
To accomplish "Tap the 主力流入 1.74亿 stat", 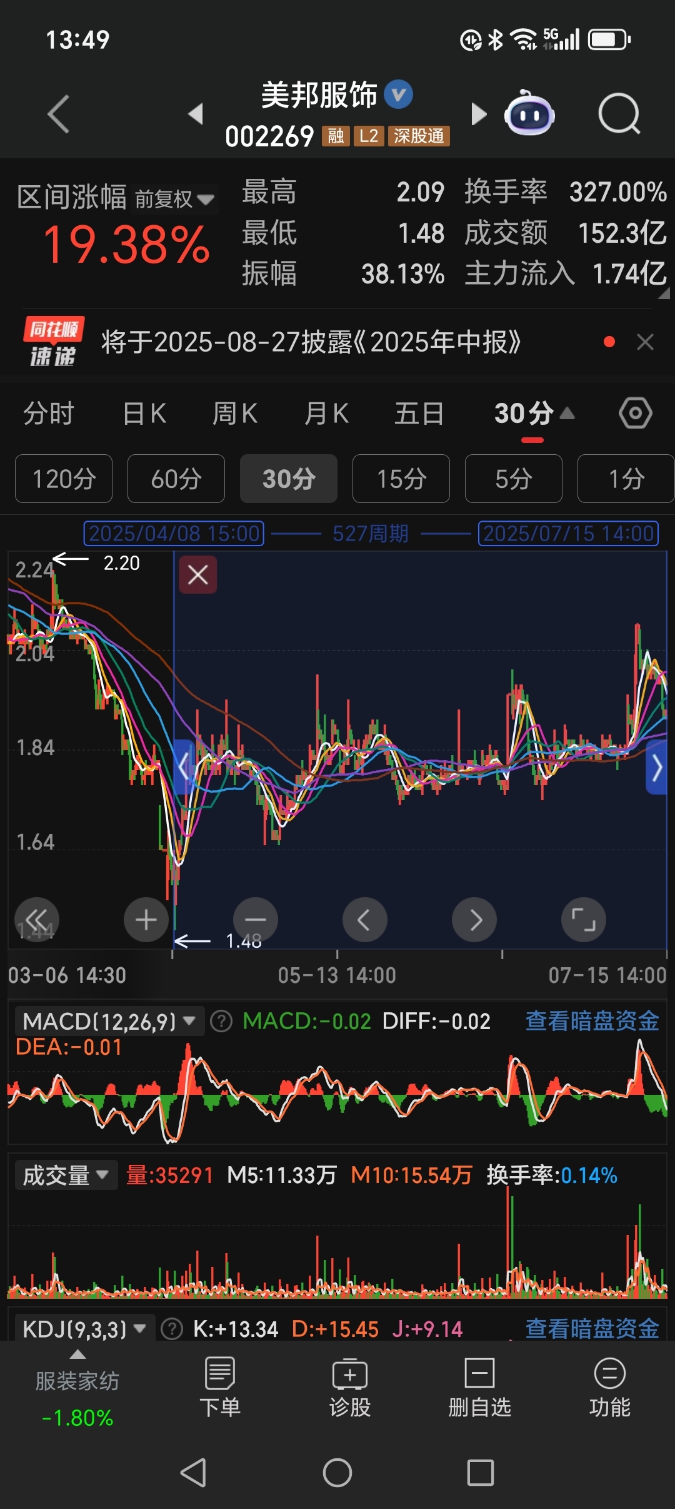I will coord(566,273).
